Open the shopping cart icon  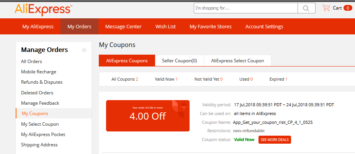(x=326, y=8)
